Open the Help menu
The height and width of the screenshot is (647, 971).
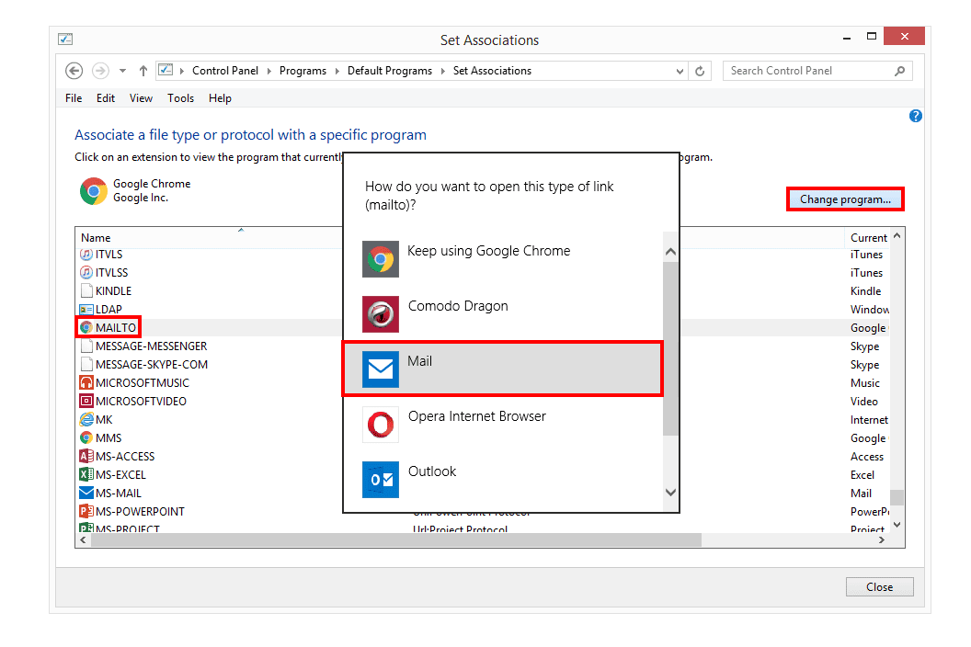(x=220, y=97)
